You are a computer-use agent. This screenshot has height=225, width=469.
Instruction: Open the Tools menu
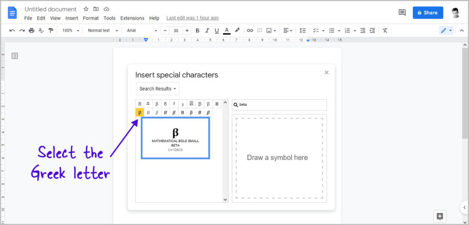109,18
